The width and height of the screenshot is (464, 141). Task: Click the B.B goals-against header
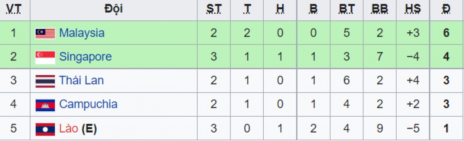379,10
